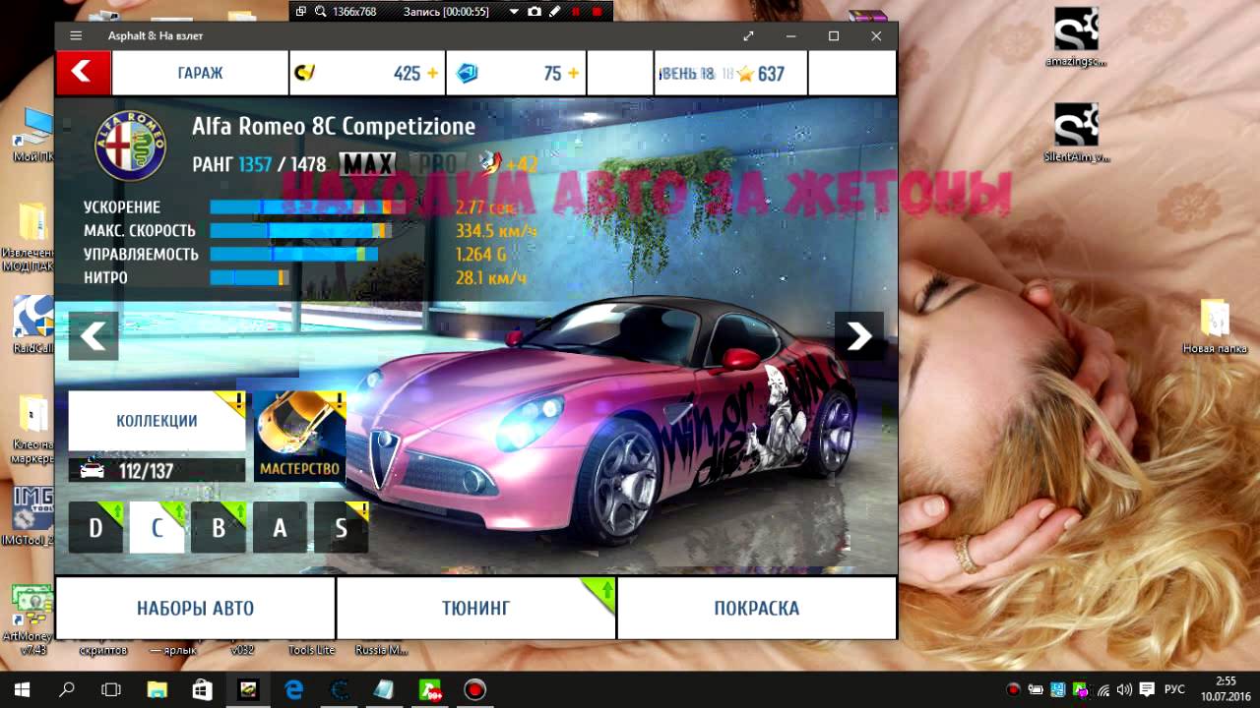Show the previous car with left arrow
The image size is (1260, 708).
point(94,336)
